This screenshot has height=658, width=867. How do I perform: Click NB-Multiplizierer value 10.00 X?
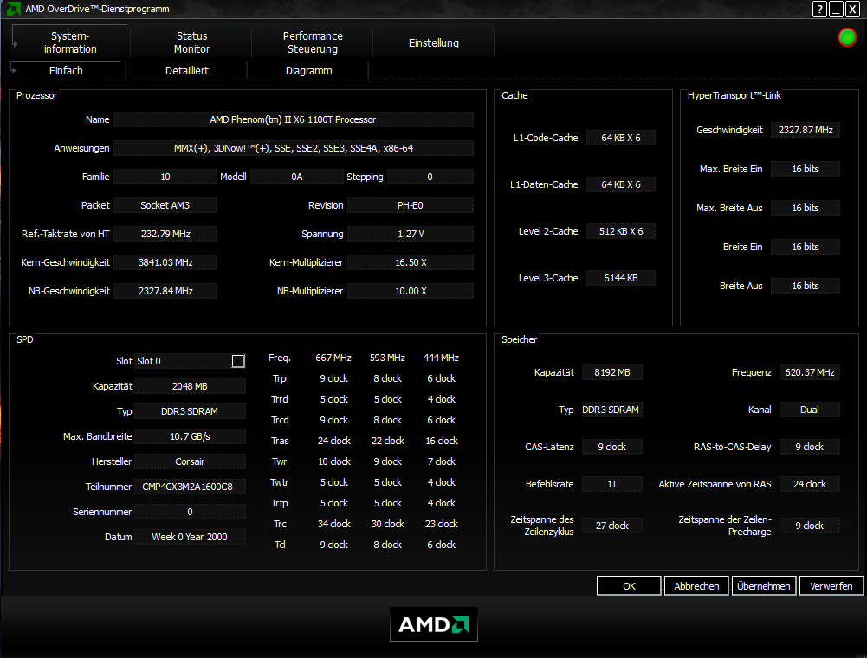(x=411, y=291)
